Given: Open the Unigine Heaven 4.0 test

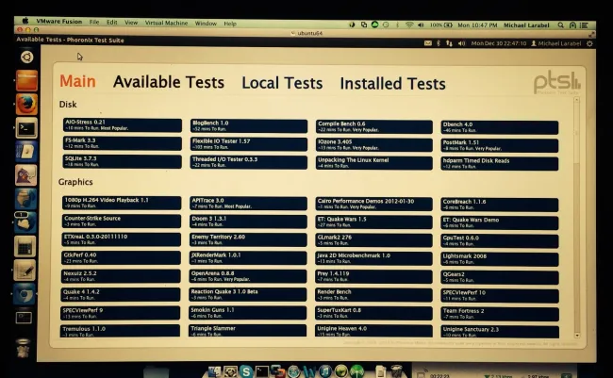Looking at the screenshot, I should pos(374,331).
